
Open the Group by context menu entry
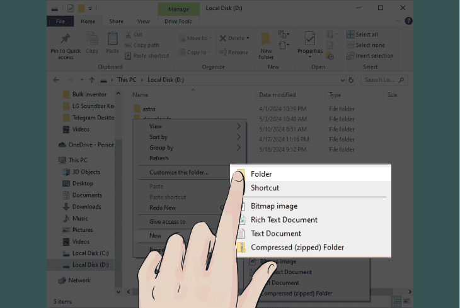(190, 148)
